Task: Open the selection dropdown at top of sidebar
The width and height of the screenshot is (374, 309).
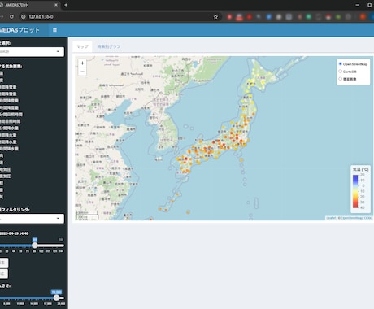Action: (x=32, y=51)
